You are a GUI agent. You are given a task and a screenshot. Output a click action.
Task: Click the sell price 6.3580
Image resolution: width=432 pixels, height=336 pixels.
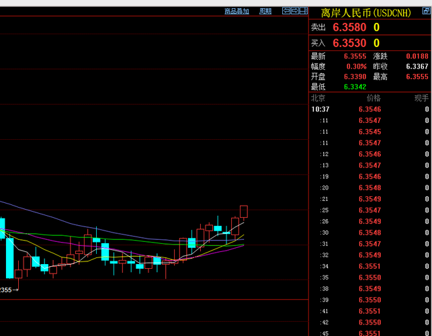point(349,28)
